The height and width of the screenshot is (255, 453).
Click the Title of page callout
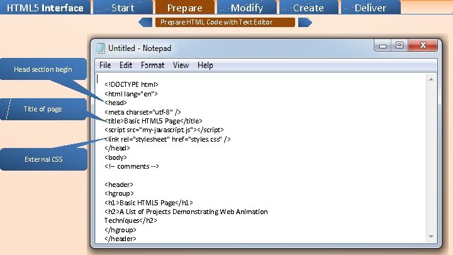pos(43,109)
